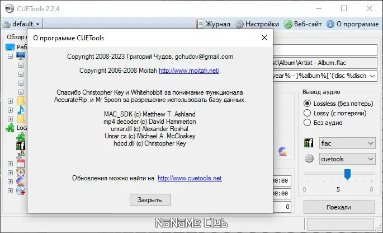Select the desktop Раб tree item
Image resolution: width=383 pixels, height=233 pixels.
16,47
